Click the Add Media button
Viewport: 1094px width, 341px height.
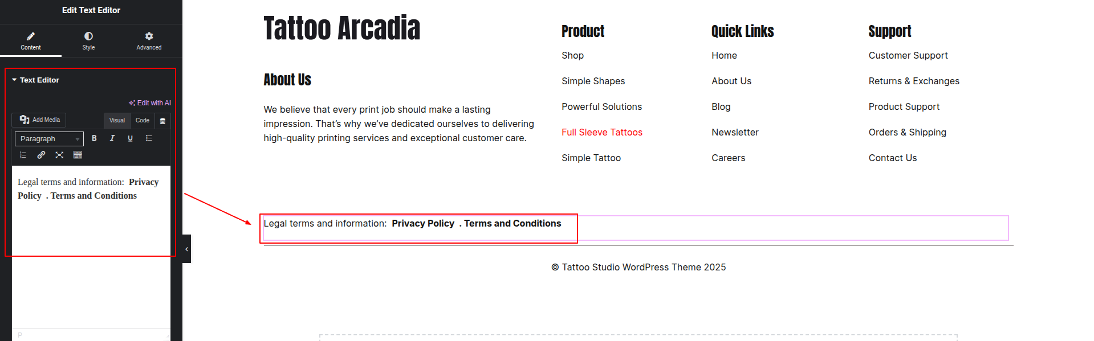coord(39,120)
